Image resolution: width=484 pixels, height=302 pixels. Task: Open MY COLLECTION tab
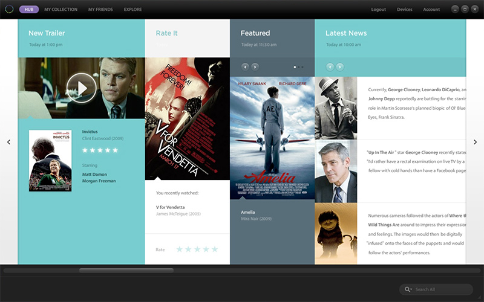point(61,10)
